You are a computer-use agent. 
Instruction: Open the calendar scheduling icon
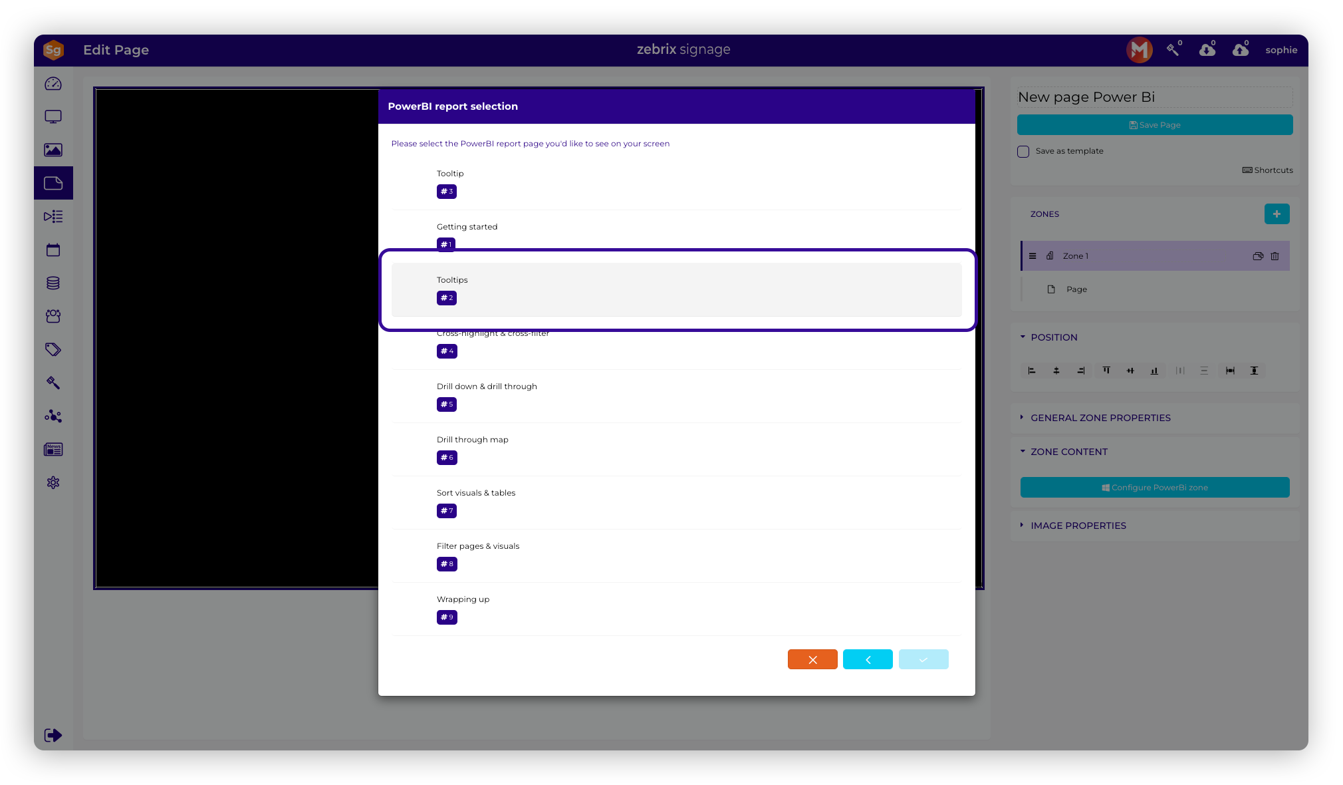[x=53, y=250]
